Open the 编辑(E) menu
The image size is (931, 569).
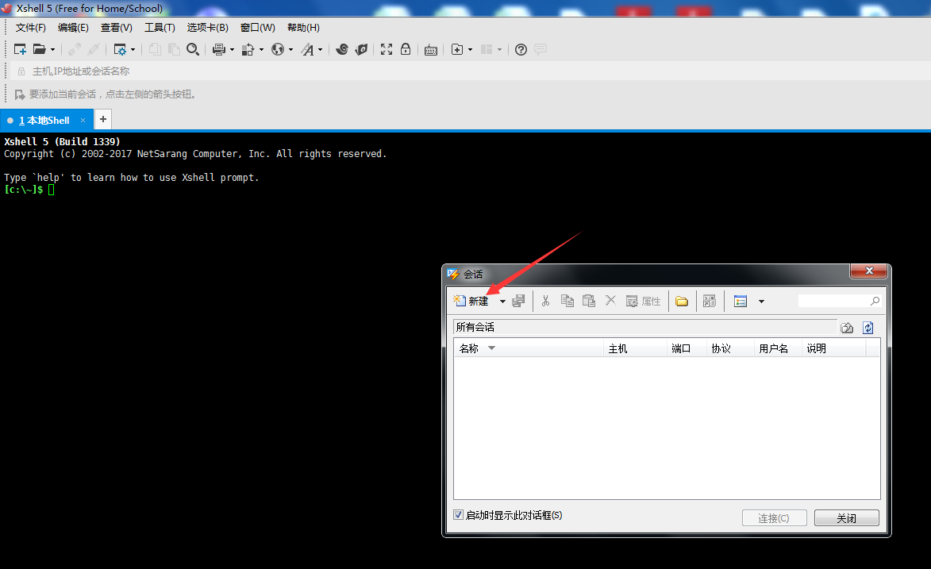click(x=73, y=27)
